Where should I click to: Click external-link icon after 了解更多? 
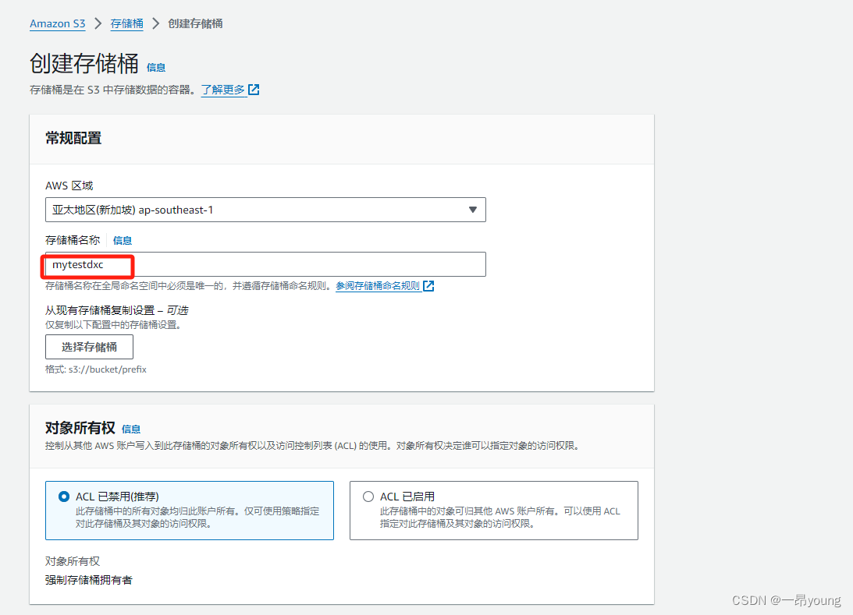coord(254,90)
